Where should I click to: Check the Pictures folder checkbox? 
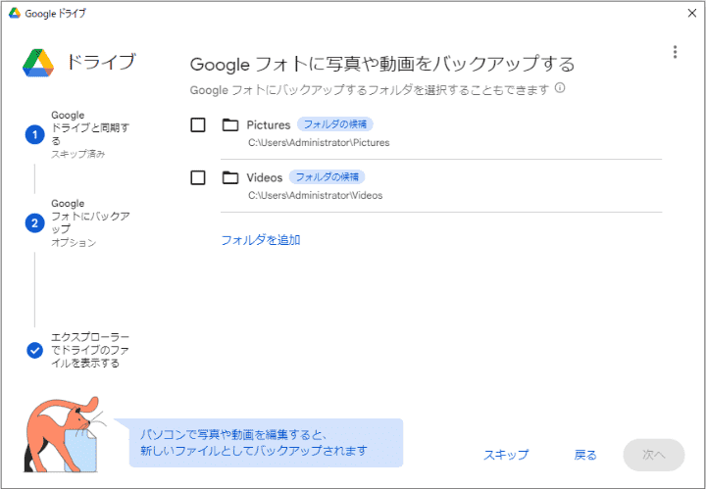[x=198, y=124]
